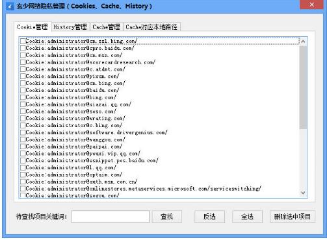The image size is (327, 240).
Task: Select the auth.msn.com.cn cookie entry text
Action: click(81, 182)
